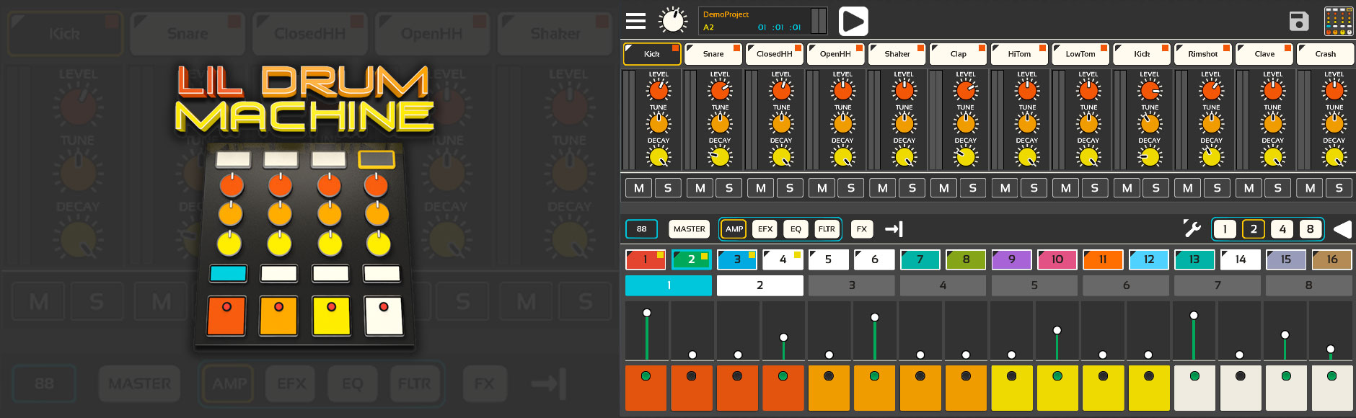Select the olive green pattern slot 8

tap(966, 259)
